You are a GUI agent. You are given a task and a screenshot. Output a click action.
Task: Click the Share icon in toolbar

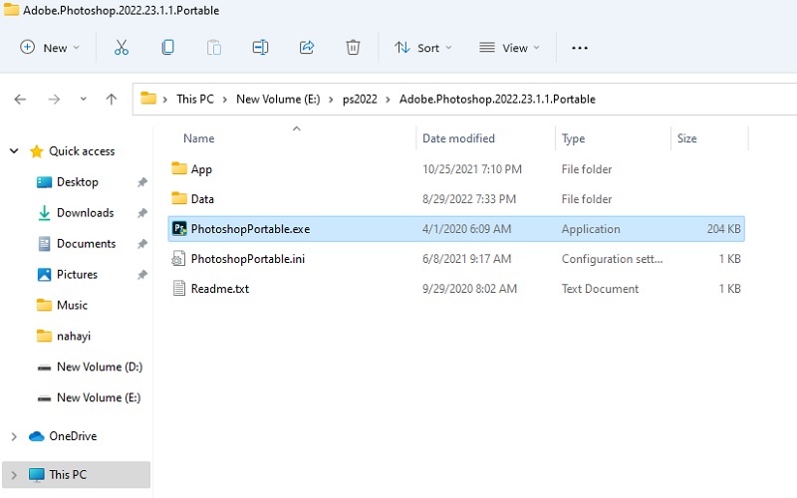tap(307, 47)
